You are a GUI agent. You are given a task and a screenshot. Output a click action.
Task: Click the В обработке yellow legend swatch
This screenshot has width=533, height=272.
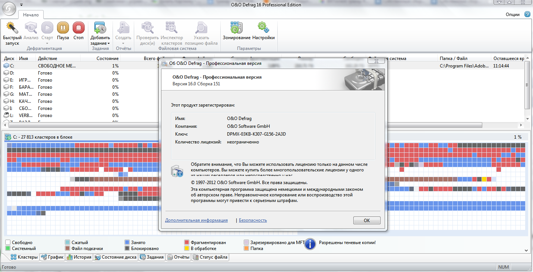(186, 249)
